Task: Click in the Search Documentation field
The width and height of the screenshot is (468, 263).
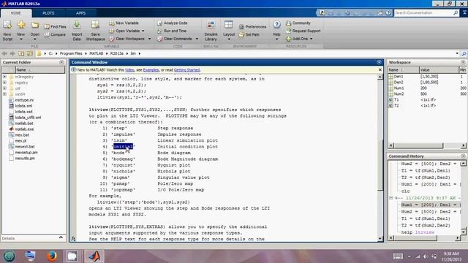Action: click(423, 13)
